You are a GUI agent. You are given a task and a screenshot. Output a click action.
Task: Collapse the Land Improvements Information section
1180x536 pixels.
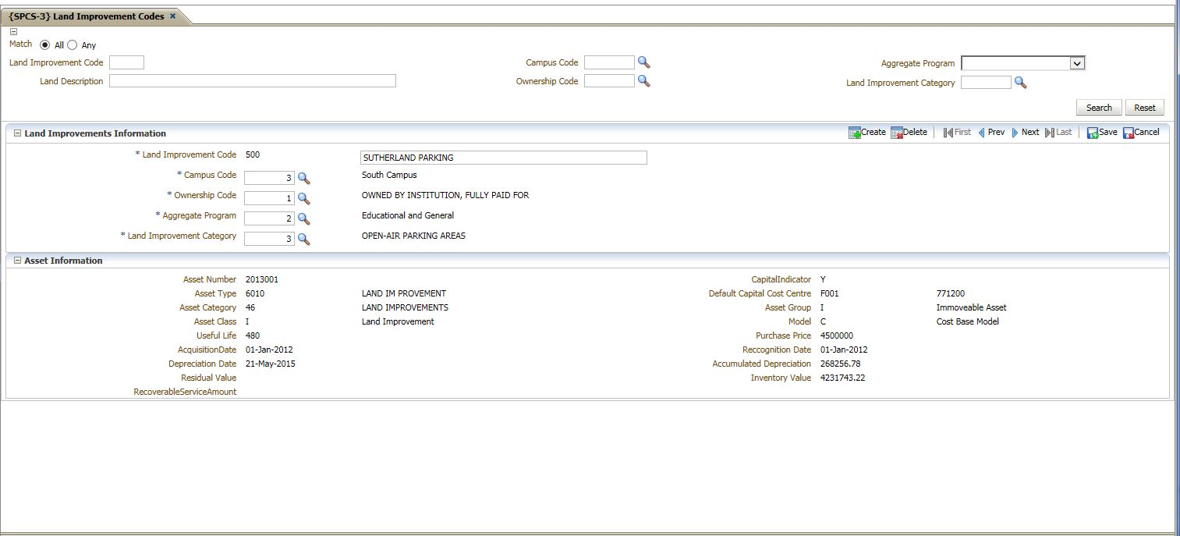tap(17, 133)
